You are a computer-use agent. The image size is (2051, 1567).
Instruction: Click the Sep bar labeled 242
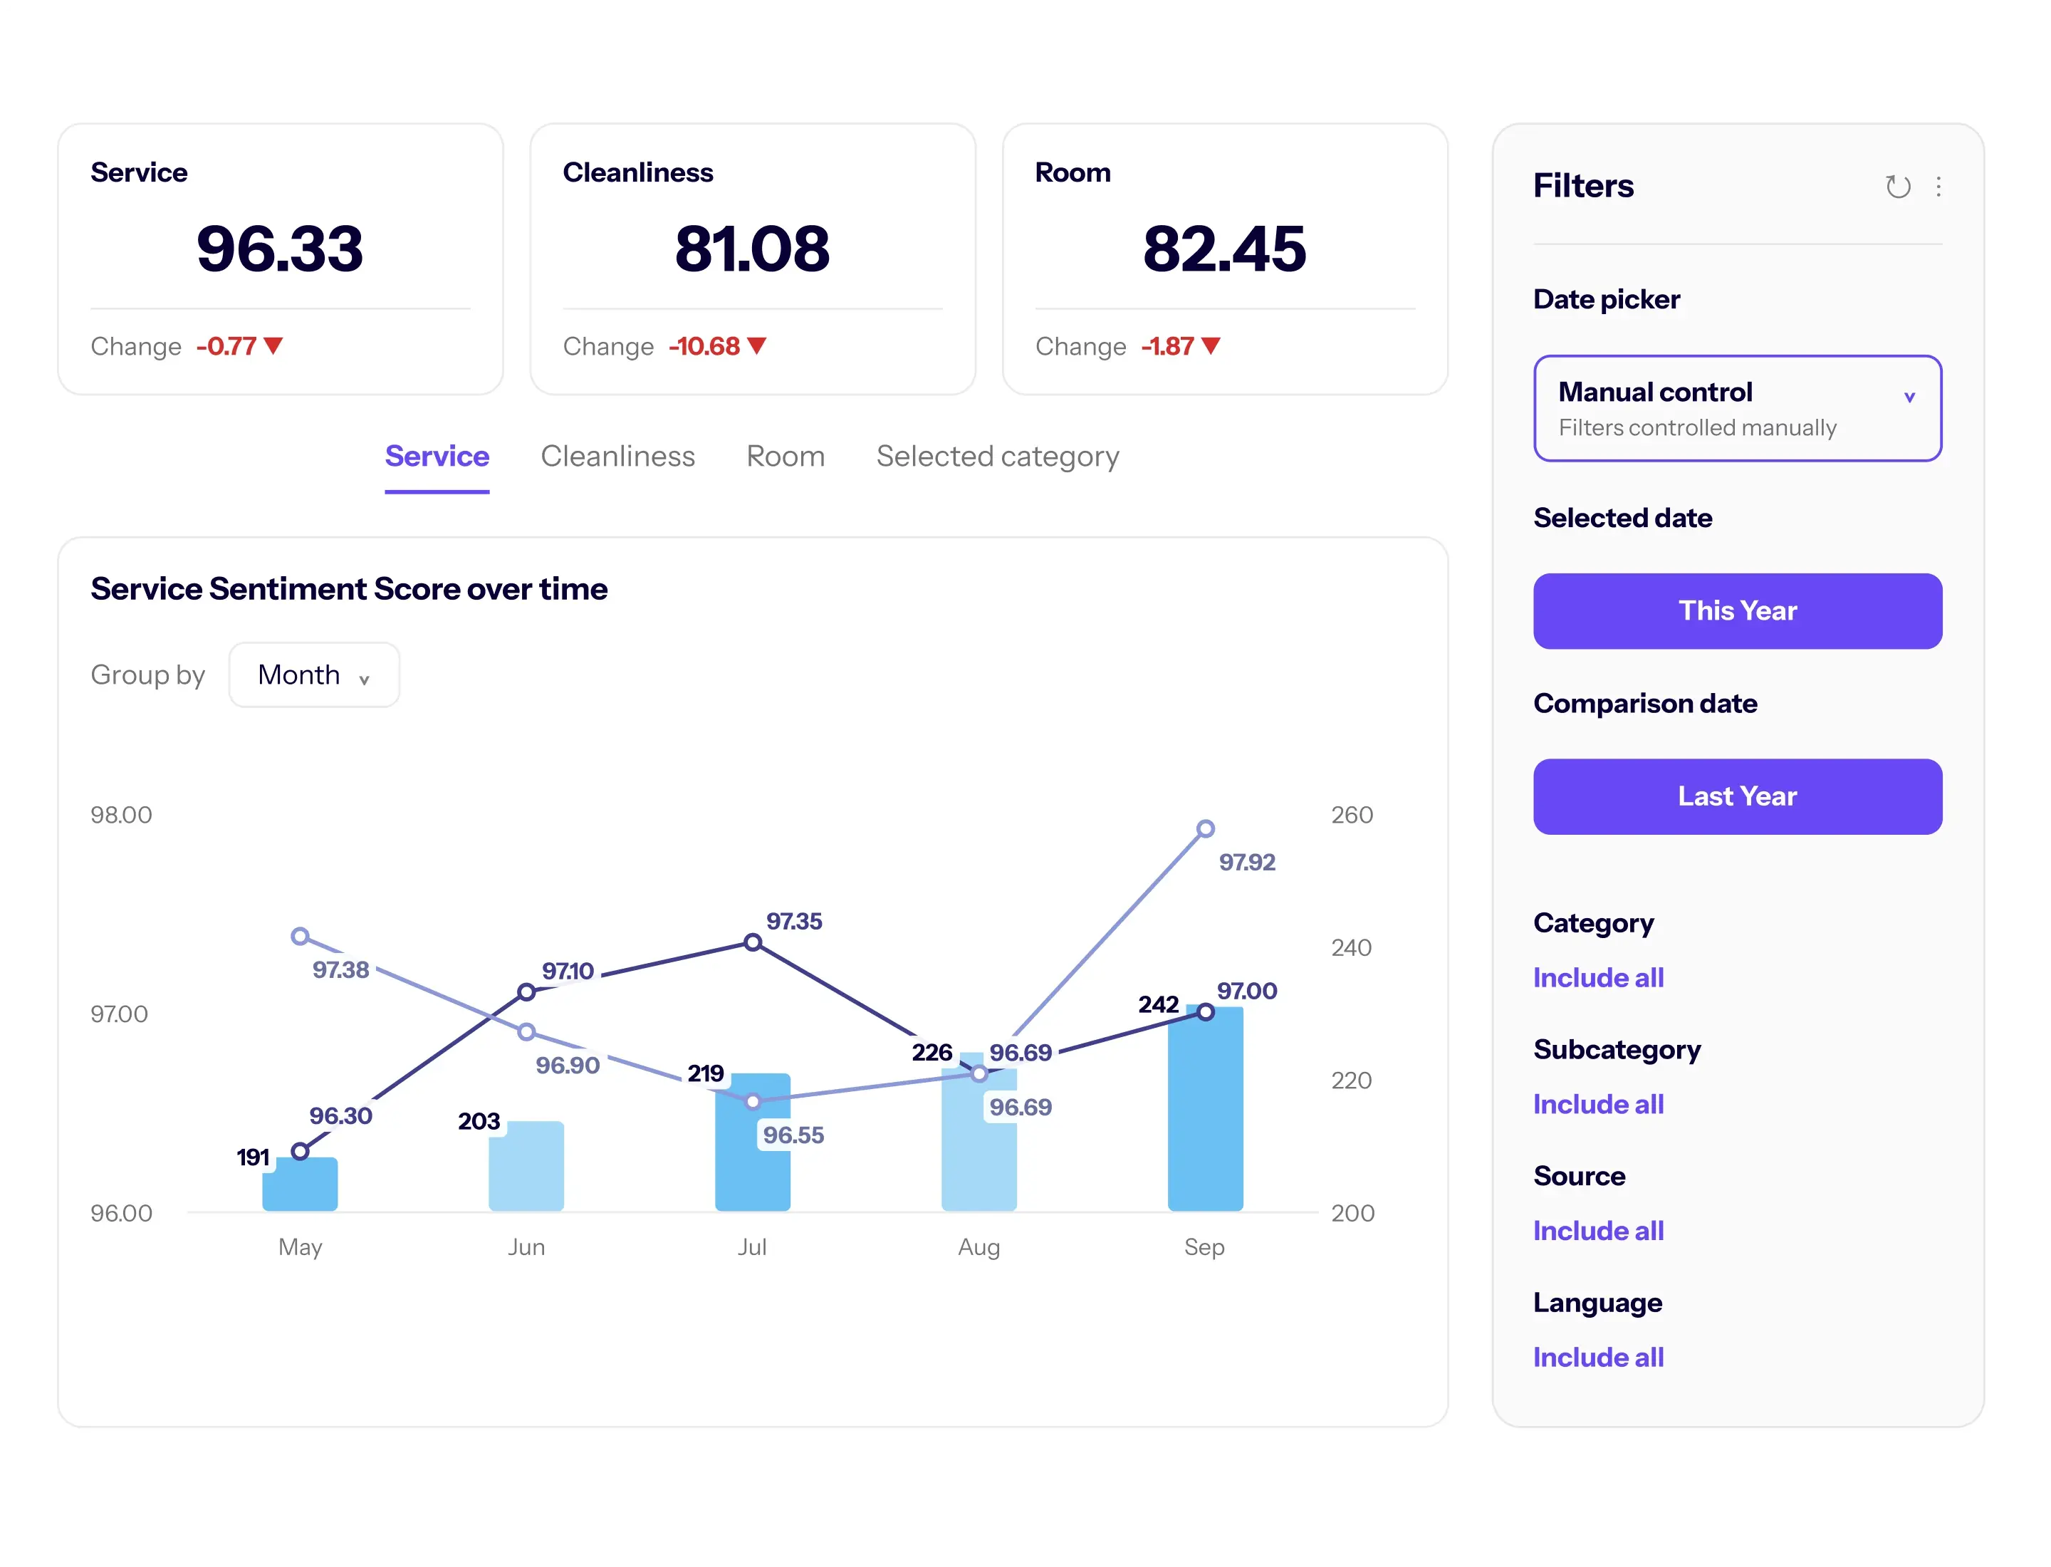(1205, 1110)
